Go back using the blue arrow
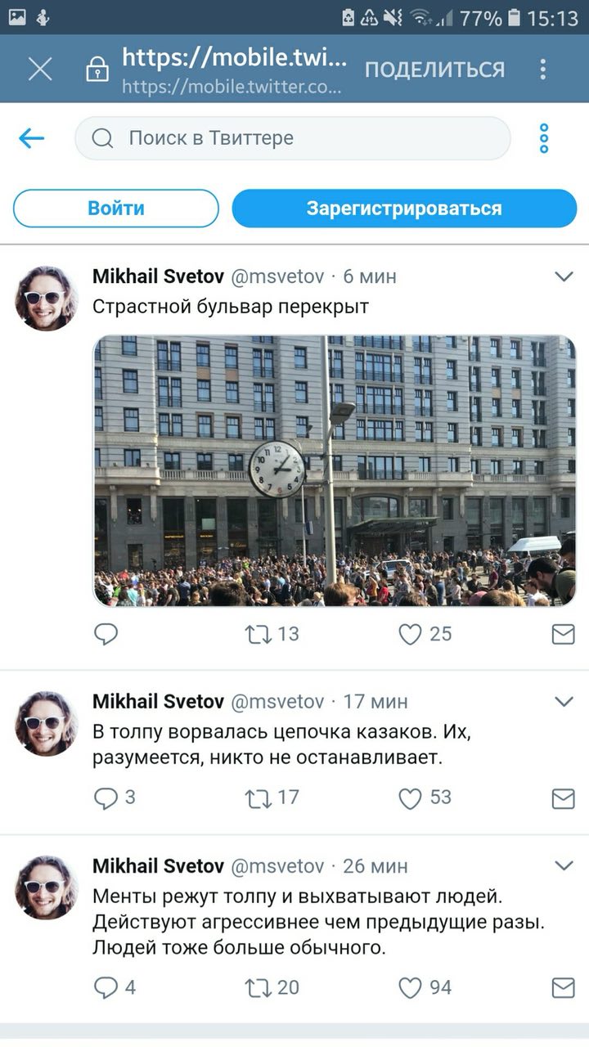 point(31,138)
